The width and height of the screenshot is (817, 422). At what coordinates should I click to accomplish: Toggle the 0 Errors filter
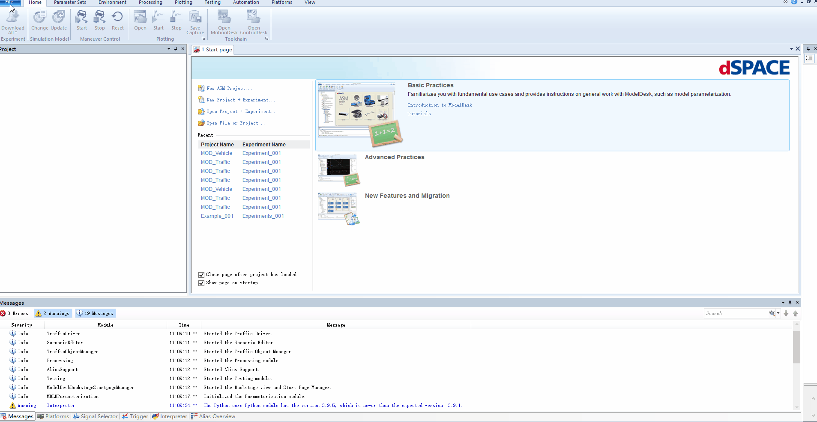[15, 313]
